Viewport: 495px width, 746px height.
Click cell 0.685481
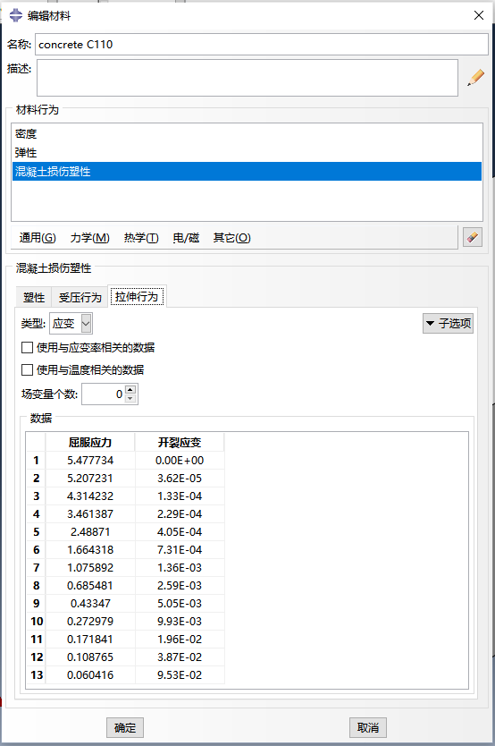[90, 586]
